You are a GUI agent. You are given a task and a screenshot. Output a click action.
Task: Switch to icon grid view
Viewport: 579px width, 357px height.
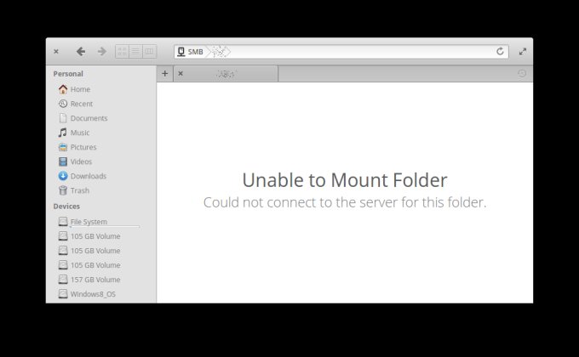tap(123, 52)
